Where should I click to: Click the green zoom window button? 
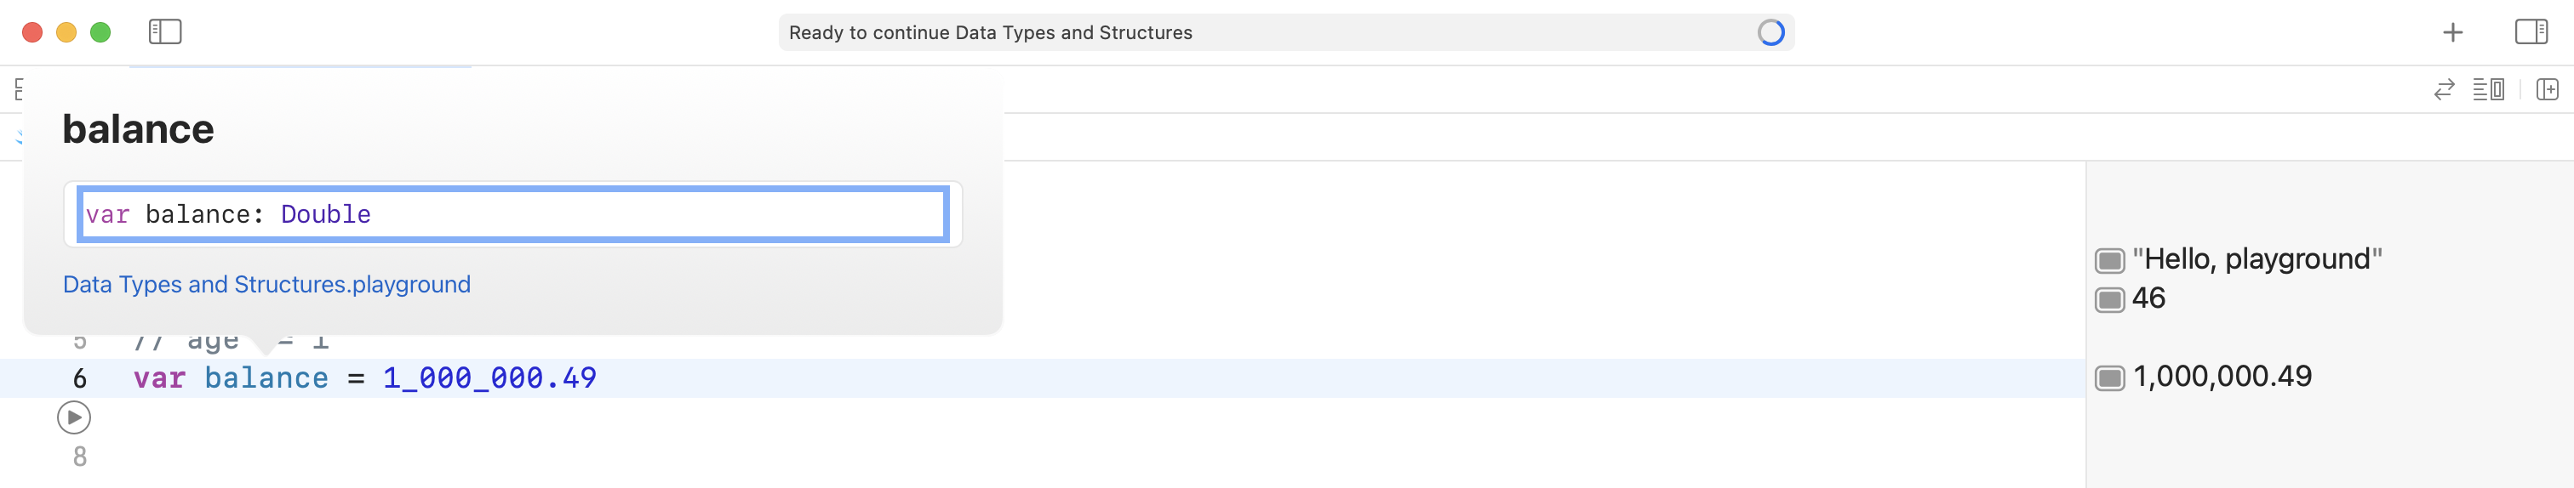click(x=100, y=33)
